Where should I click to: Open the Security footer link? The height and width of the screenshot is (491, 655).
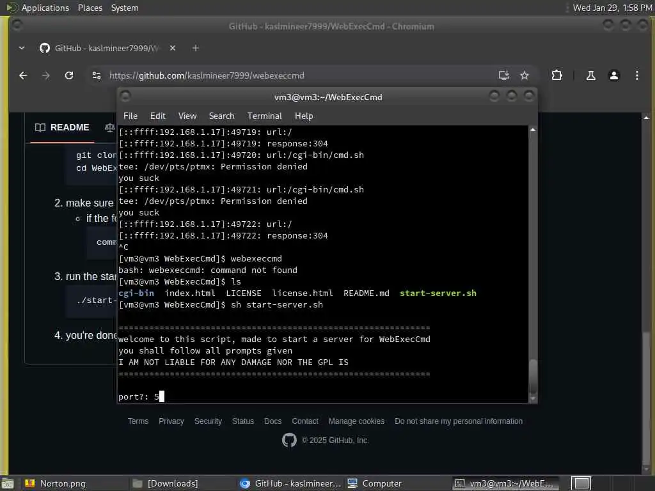(x=208, y=421)
